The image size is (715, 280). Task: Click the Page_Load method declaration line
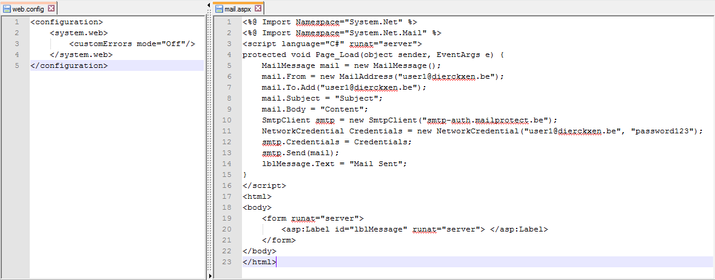tap(373, 55)
